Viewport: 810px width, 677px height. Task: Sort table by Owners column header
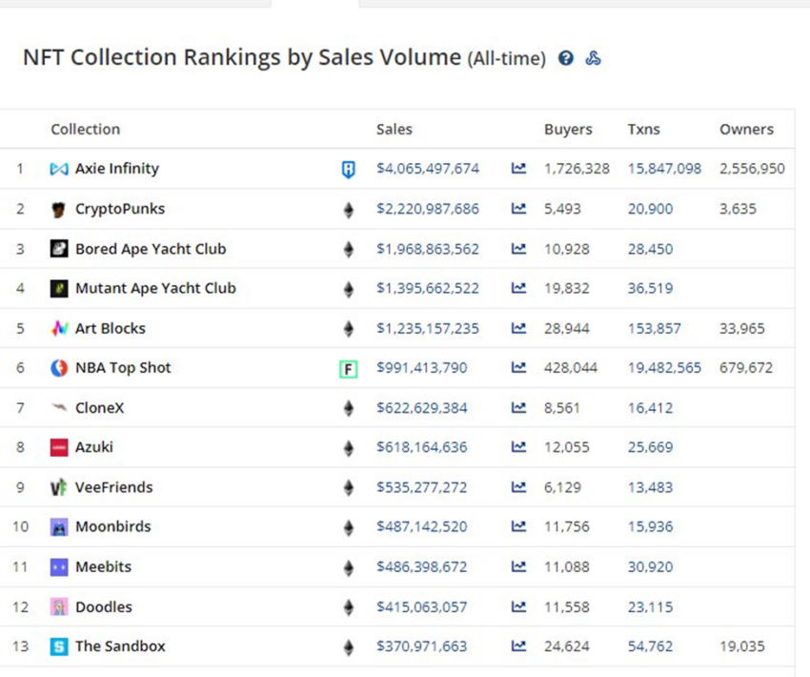click(x=746, y=130)
